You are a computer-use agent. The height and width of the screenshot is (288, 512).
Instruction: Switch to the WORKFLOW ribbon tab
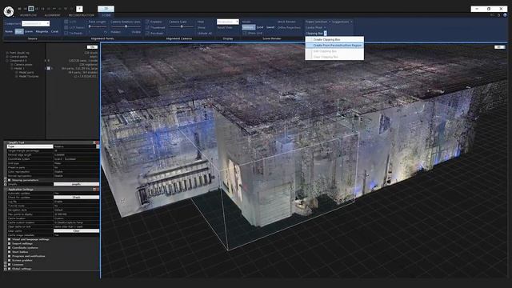29,15
